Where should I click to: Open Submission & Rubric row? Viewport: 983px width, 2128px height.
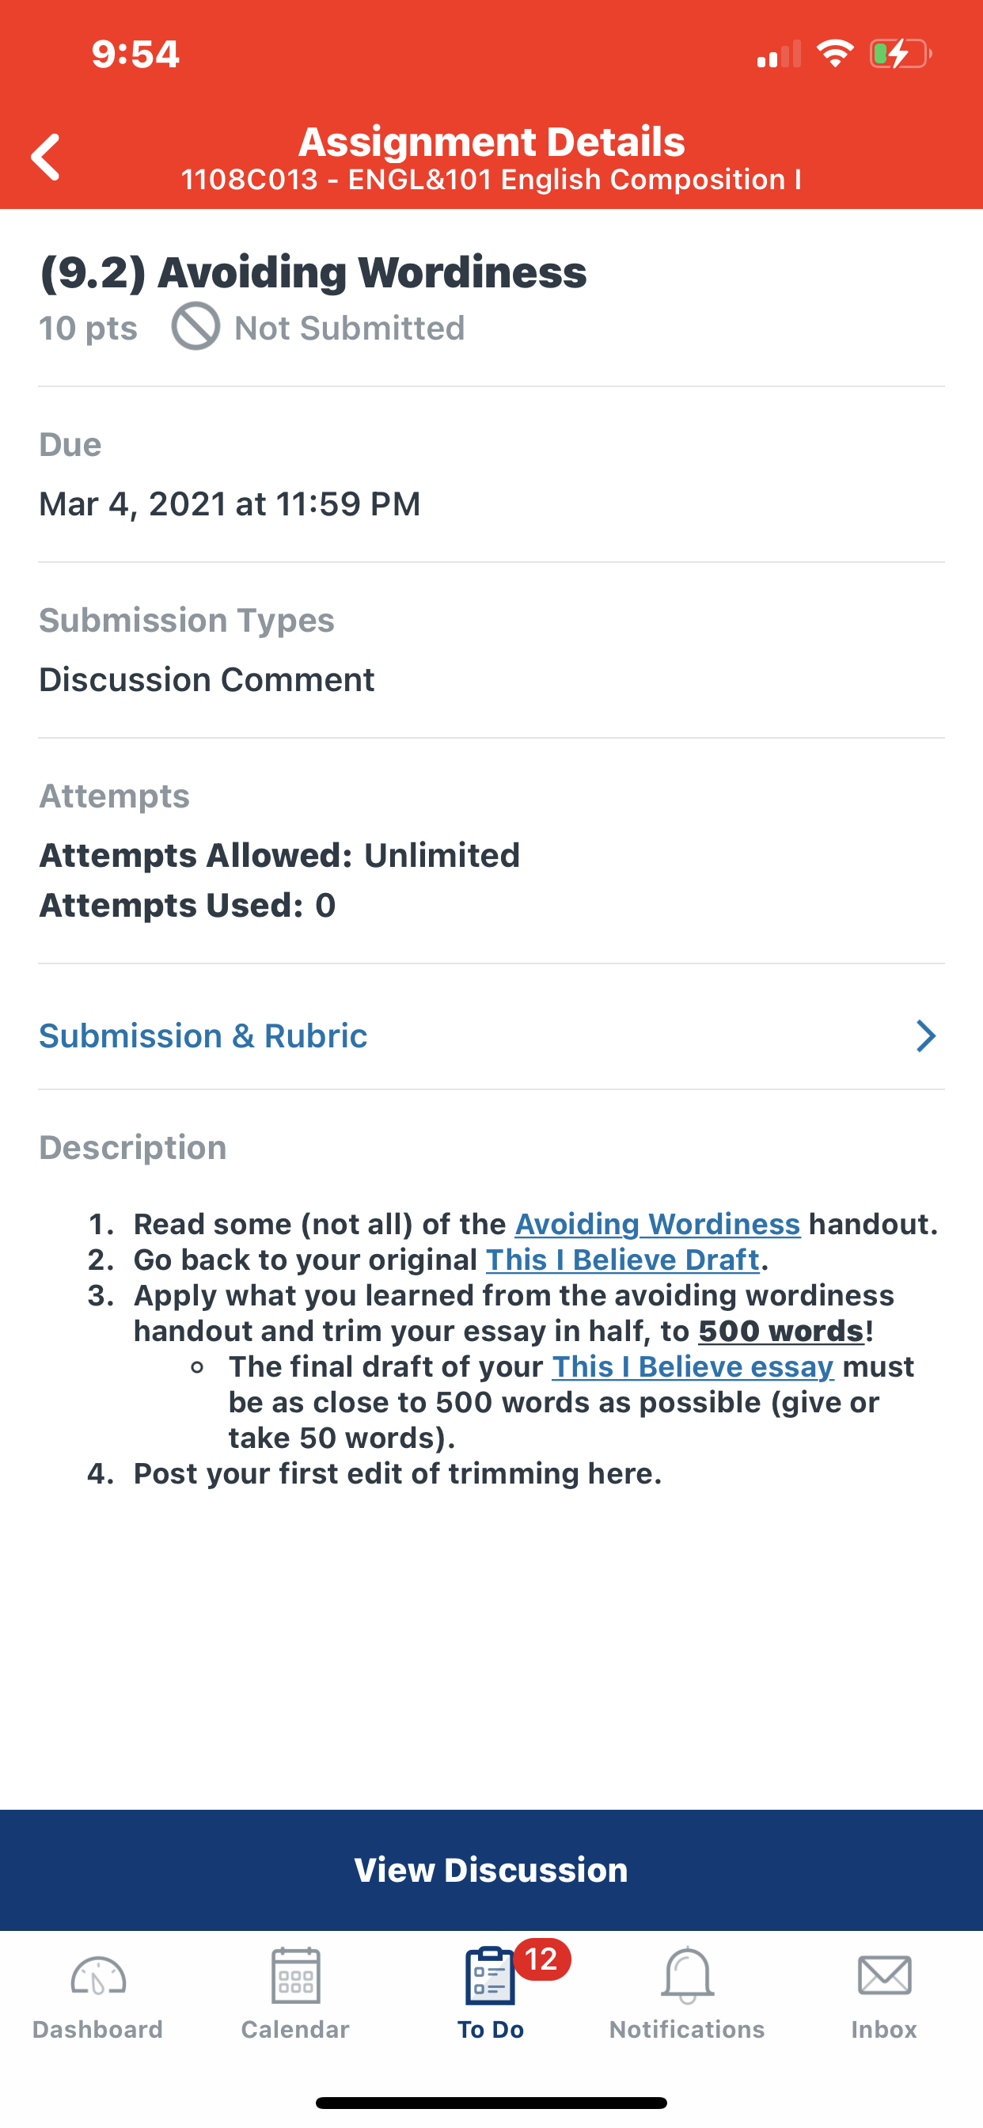click(491, 1036)
